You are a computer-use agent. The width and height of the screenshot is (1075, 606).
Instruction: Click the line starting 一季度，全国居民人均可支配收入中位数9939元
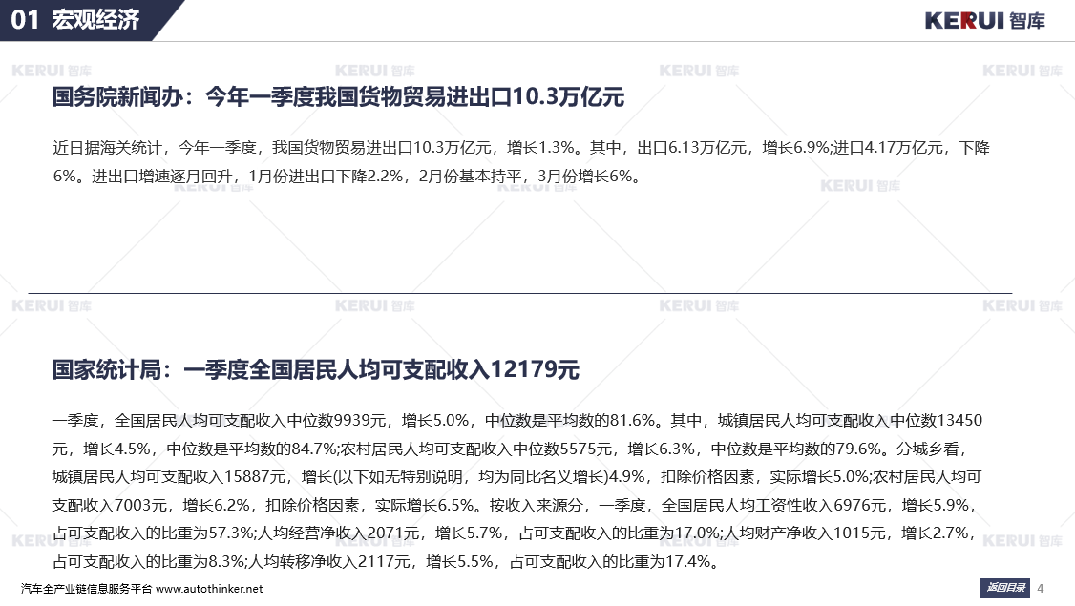[516, 420]
